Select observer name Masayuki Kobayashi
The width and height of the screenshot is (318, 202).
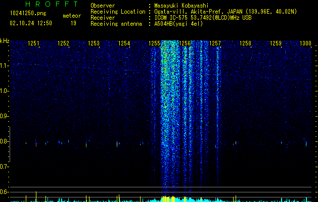(181, 6)
